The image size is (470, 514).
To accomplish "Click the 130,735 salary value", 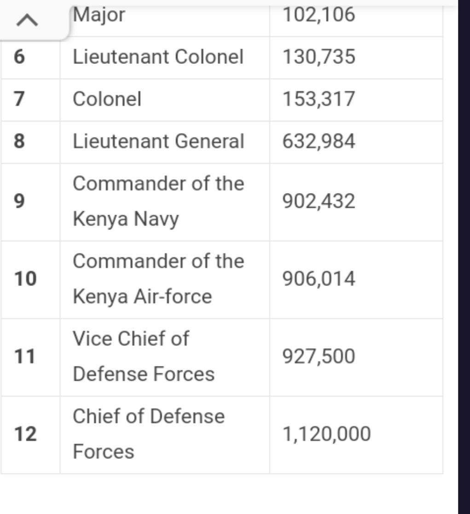I will (319, 57).
